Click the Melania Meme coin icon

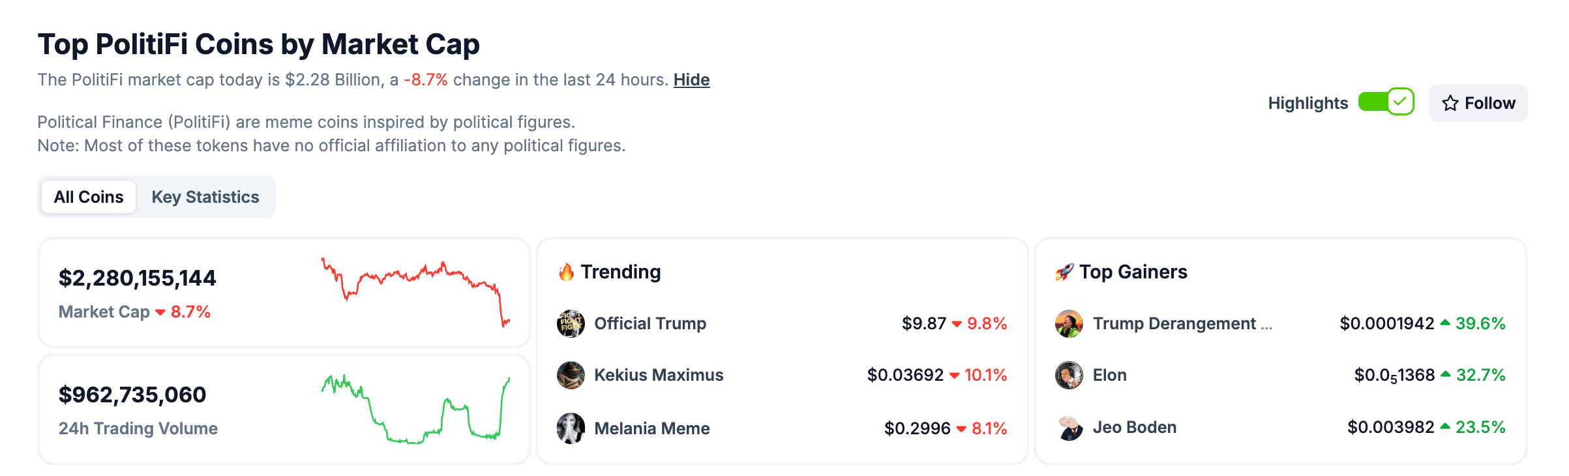click(x=571, y=428)
